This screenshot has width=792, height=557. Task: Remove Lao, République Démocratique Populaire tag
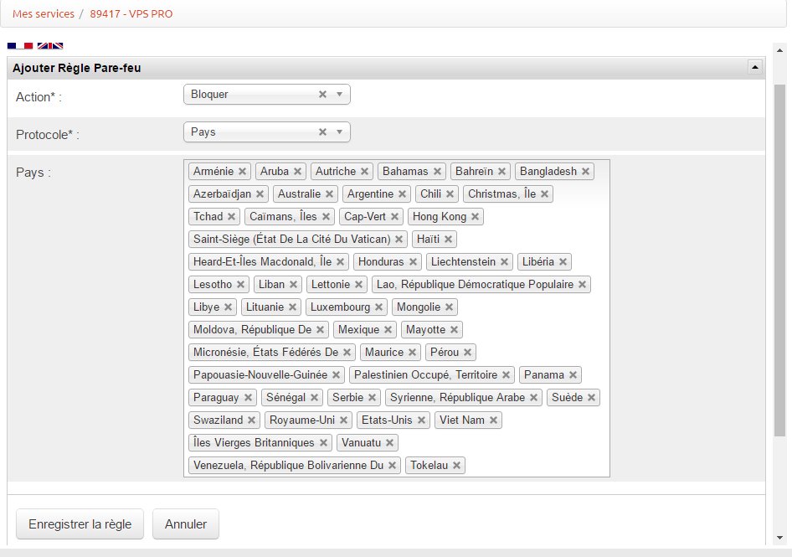pos(583,285)
